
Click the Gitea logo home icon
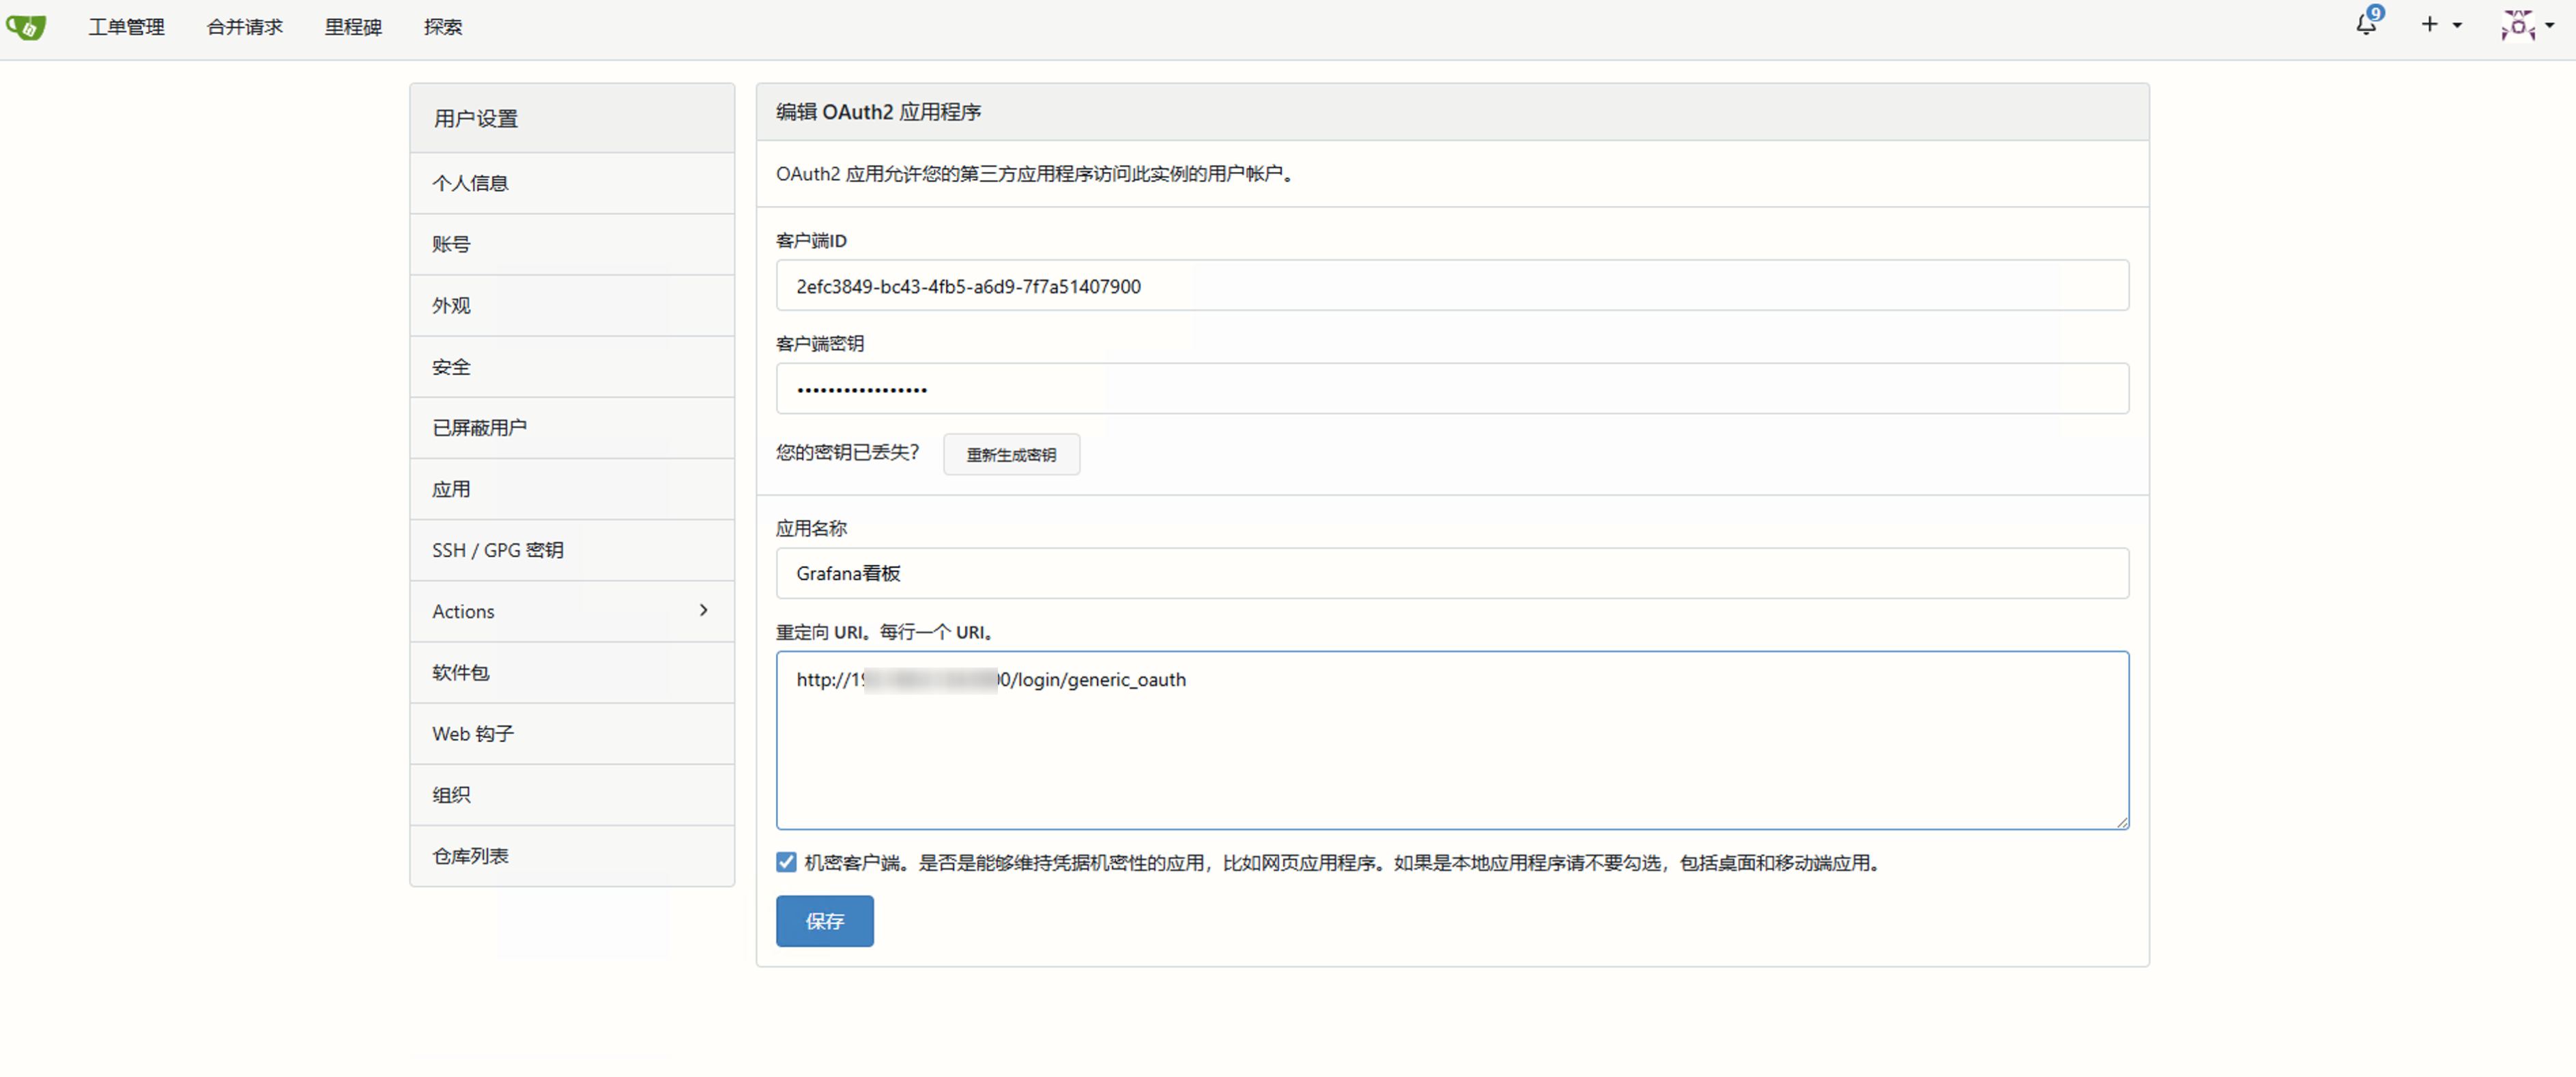(x=26, y=27)
